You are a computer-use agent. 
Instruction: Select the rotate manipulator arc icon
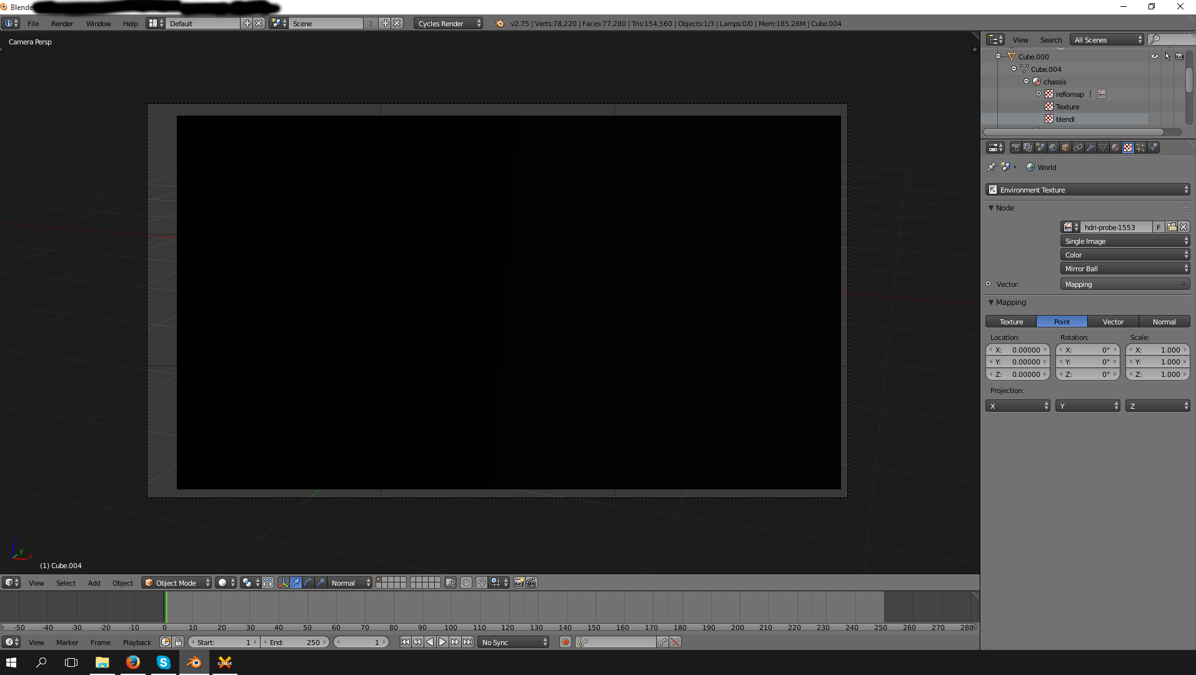point(308,582)
